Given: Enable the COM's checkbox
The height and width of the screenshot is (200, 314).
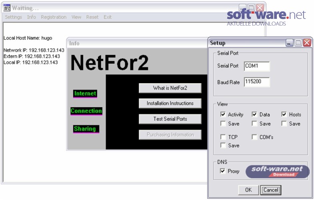Looking at the screenshot, I should tap(254, 137).
